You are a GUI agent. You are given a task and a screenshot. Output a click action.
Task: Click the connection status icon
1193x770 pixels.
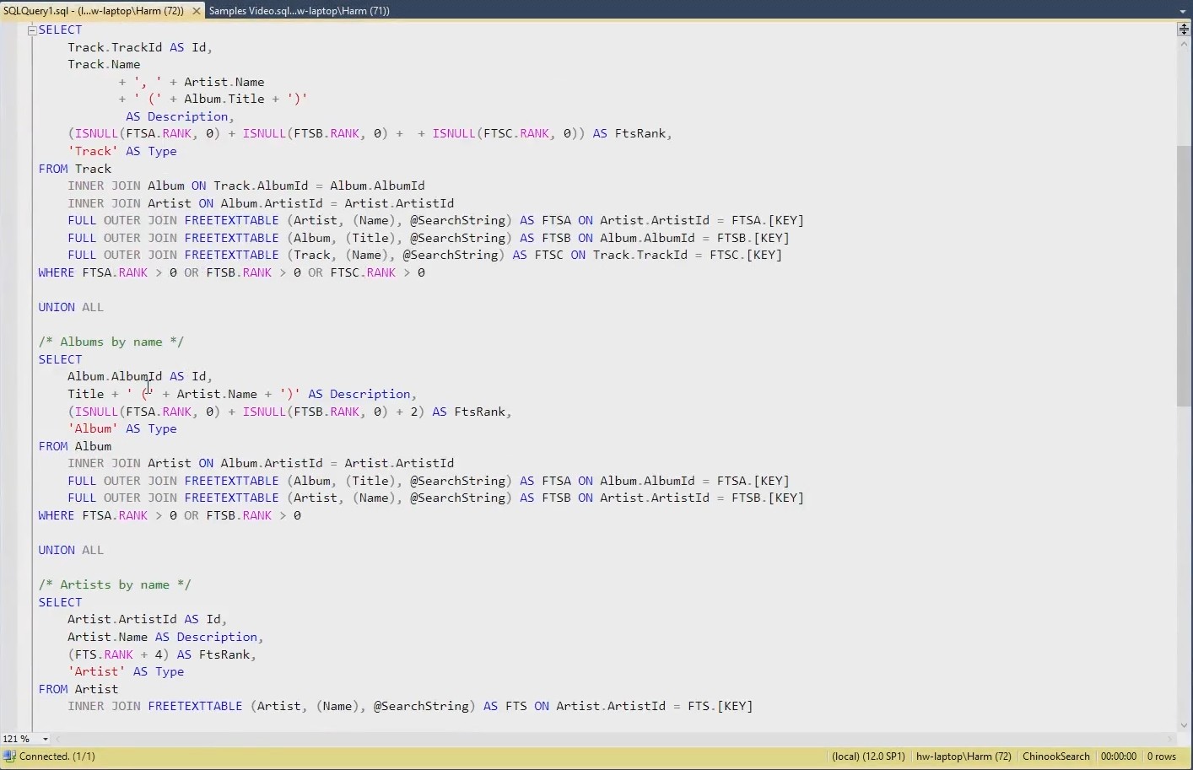[x=9, y=757]
